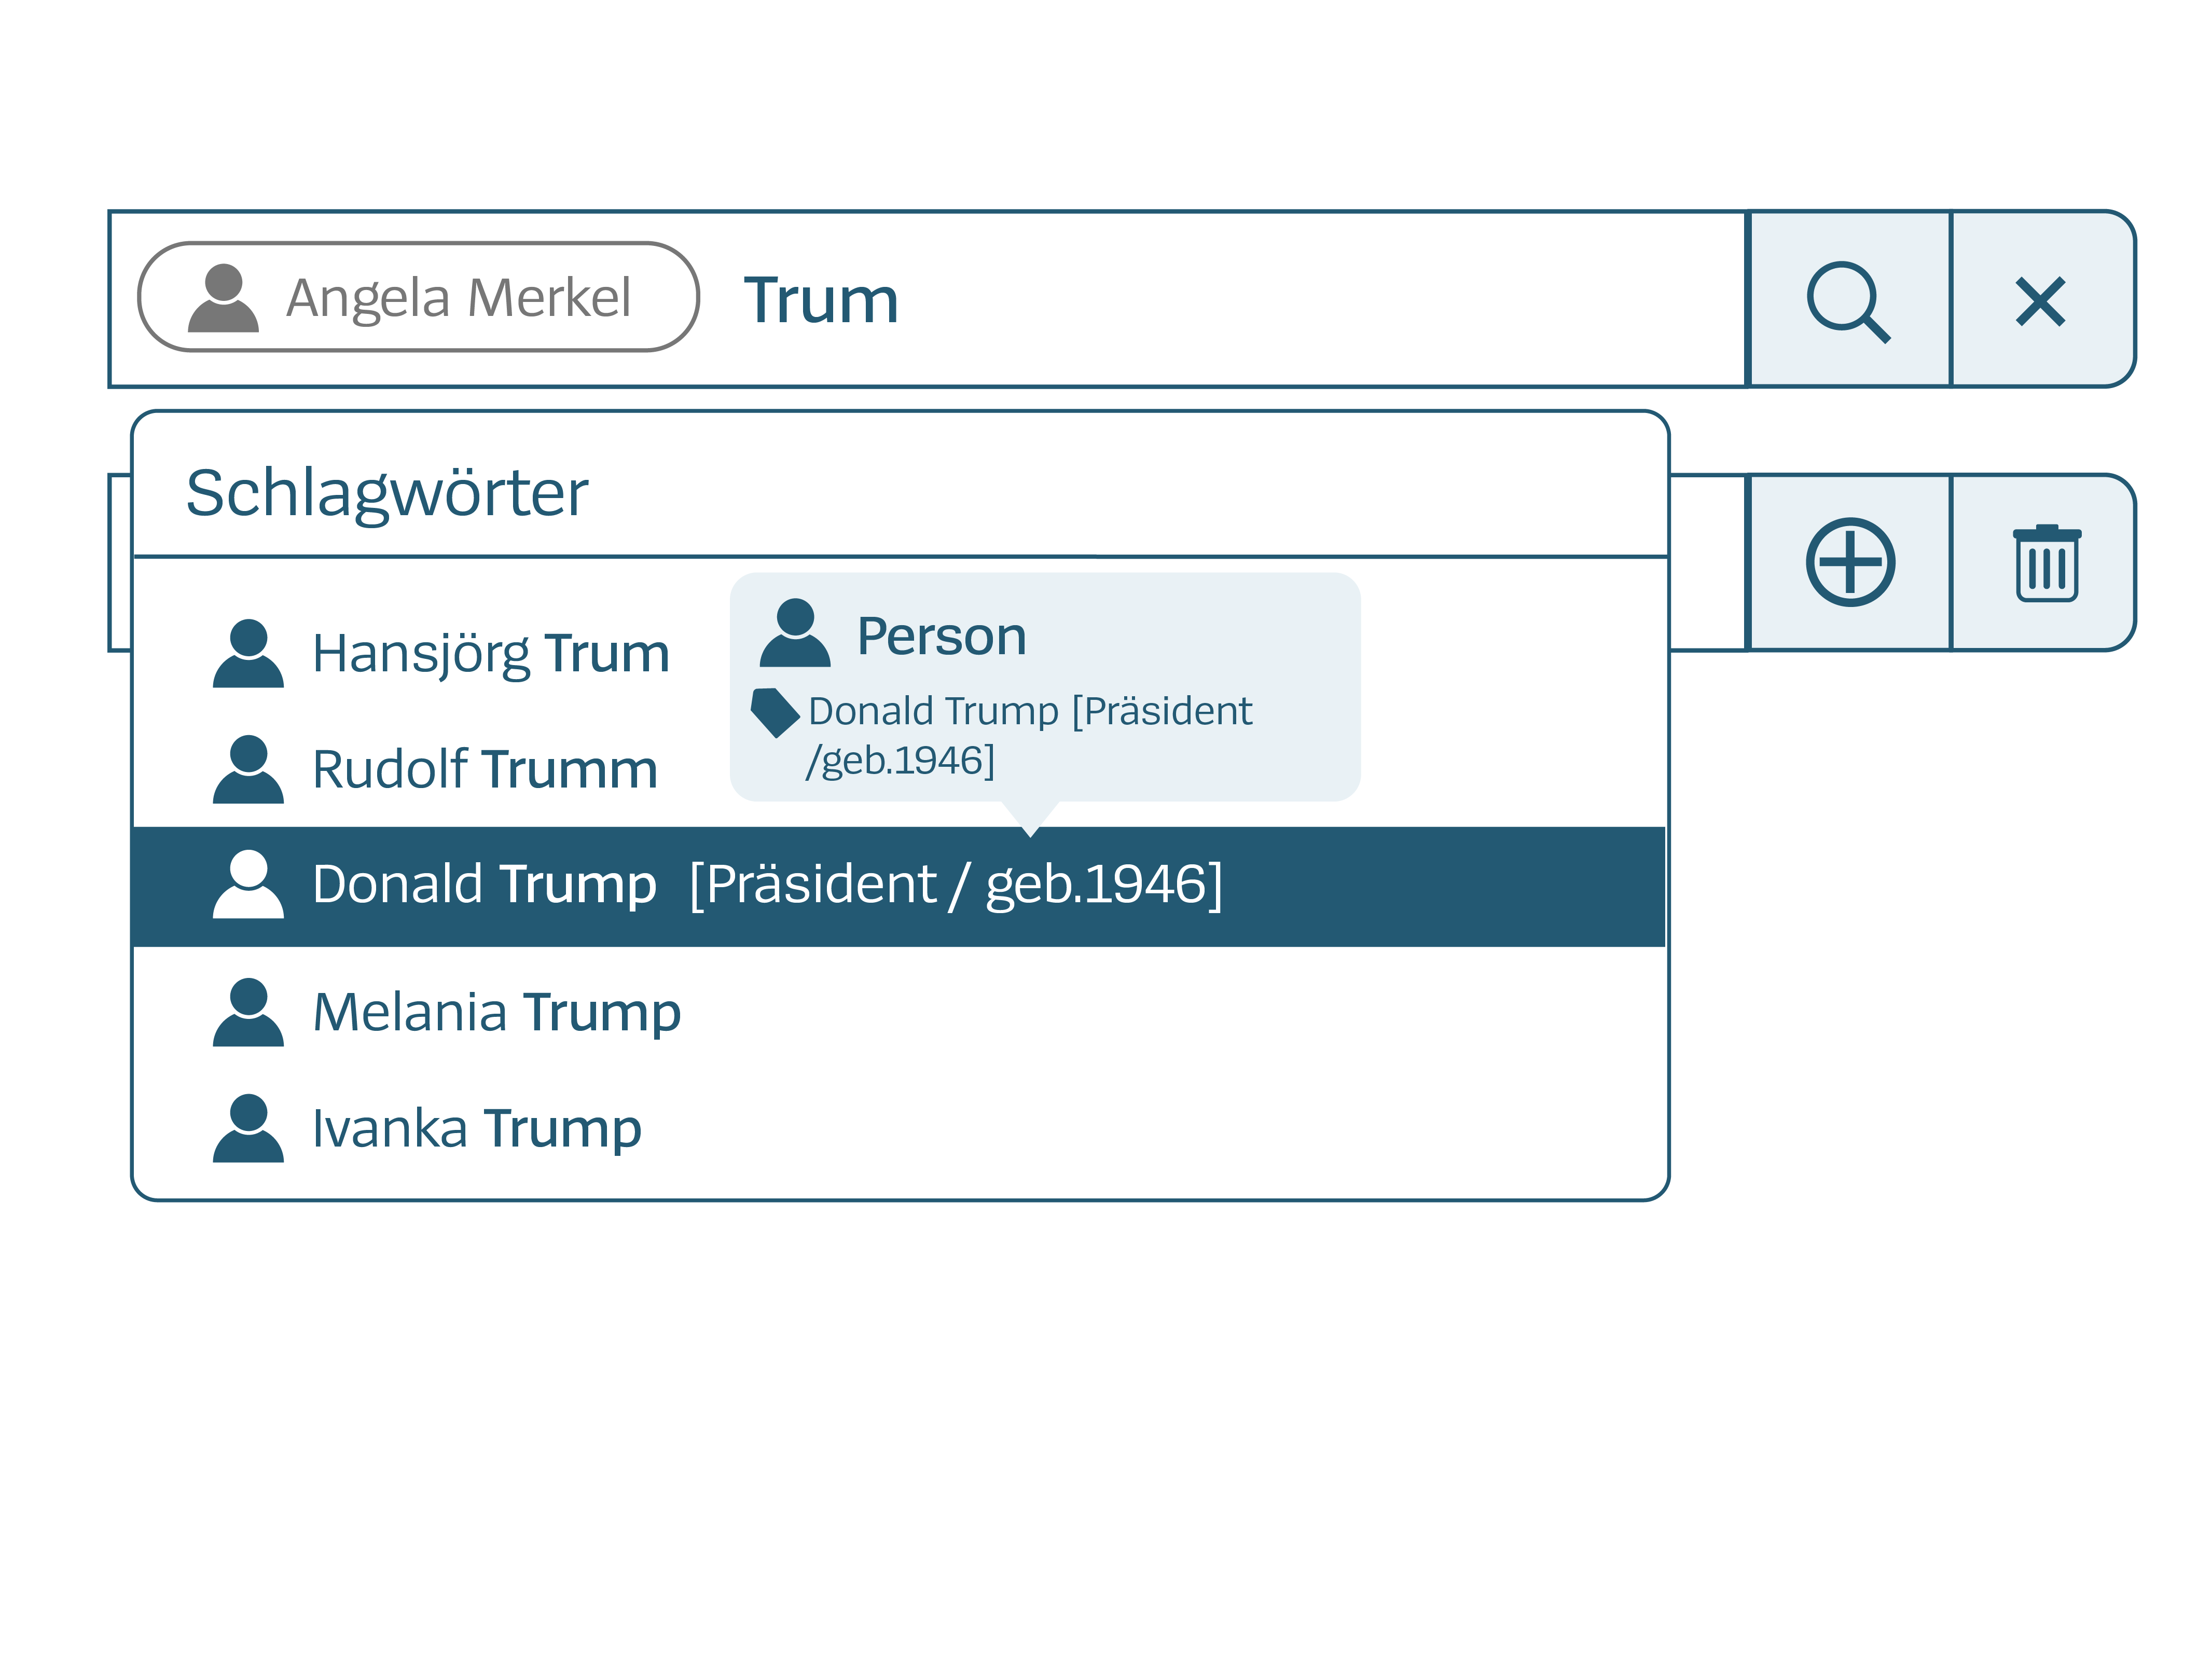Clear the search with the X icon

(2040, 301)
